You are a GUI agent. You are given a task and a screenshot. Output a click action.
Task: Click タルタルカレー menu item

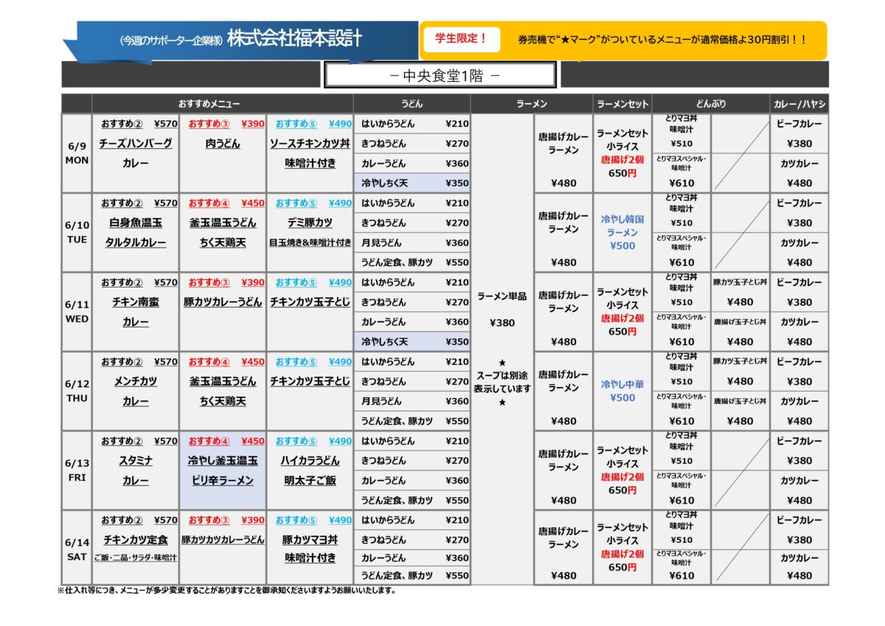136,243
